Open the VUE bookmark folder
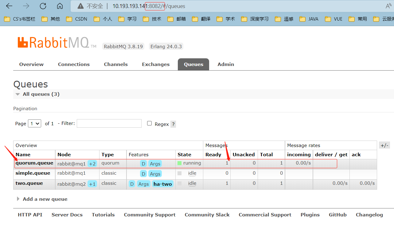The width and height of the screenshot is (394, 225). [x=334, y=19]
